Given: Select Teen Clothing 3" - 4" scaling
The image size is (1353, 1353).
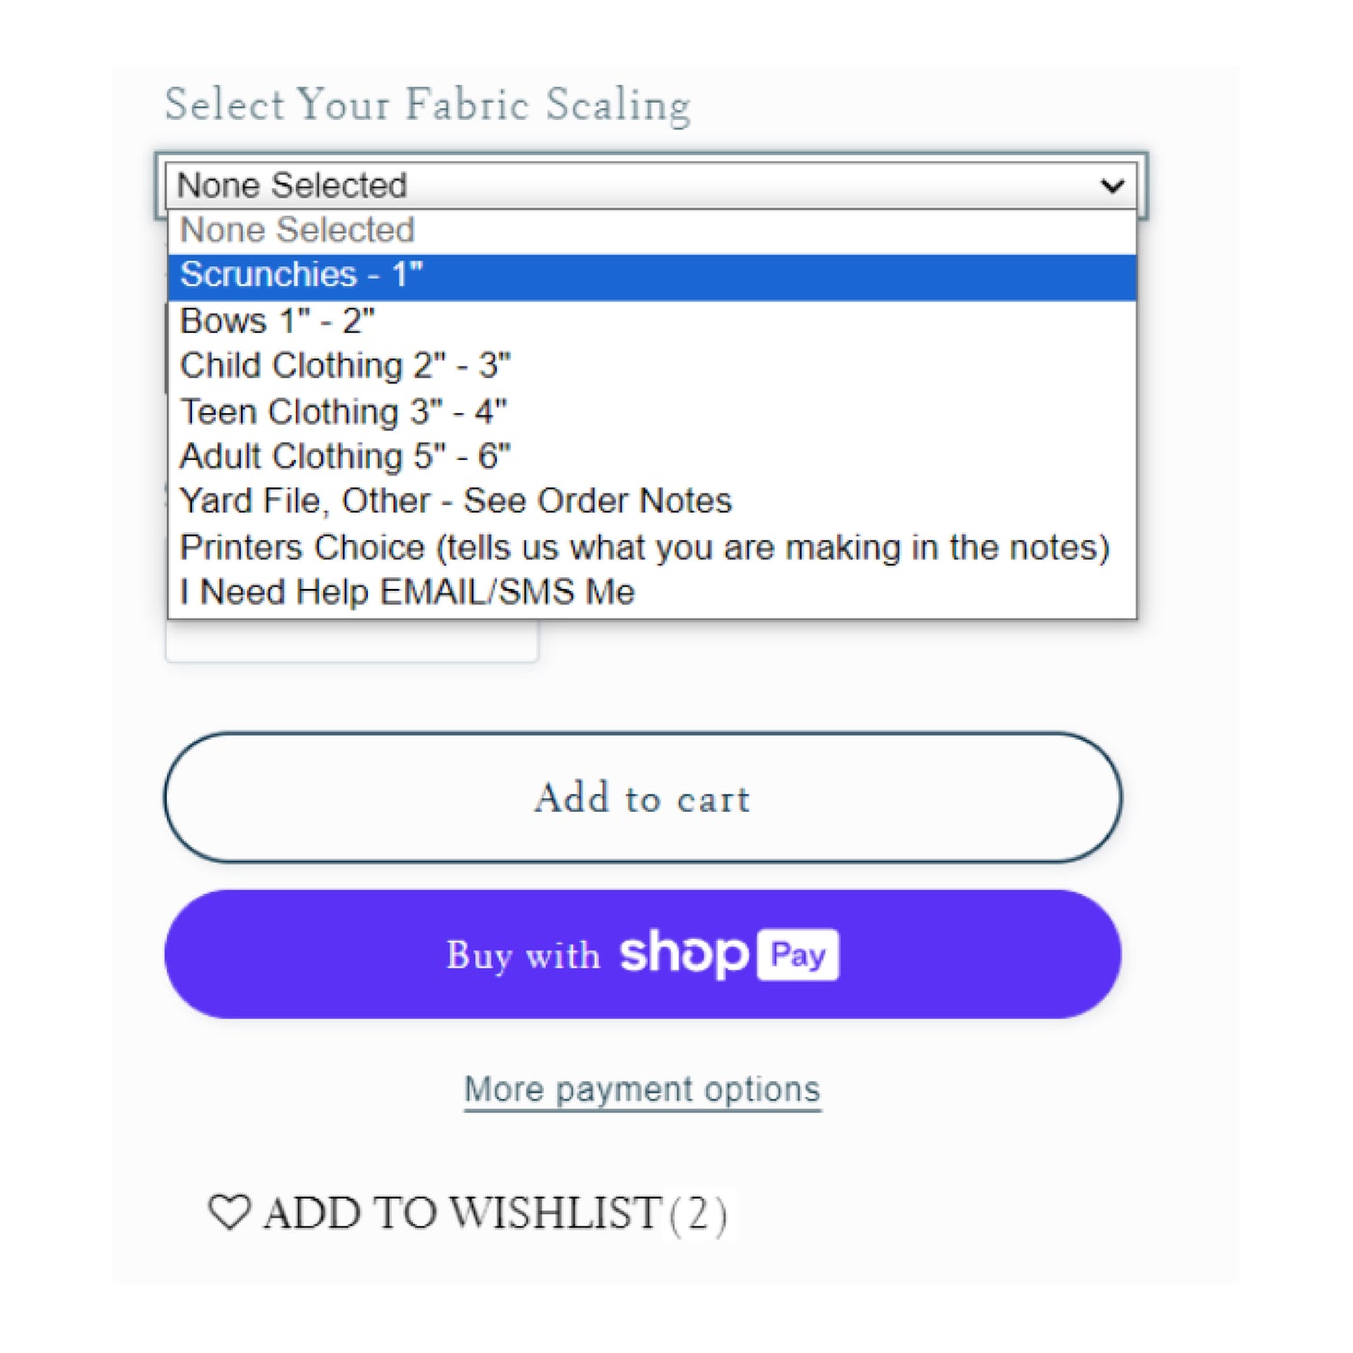Looking at the screenshot, I should (652, 411).
